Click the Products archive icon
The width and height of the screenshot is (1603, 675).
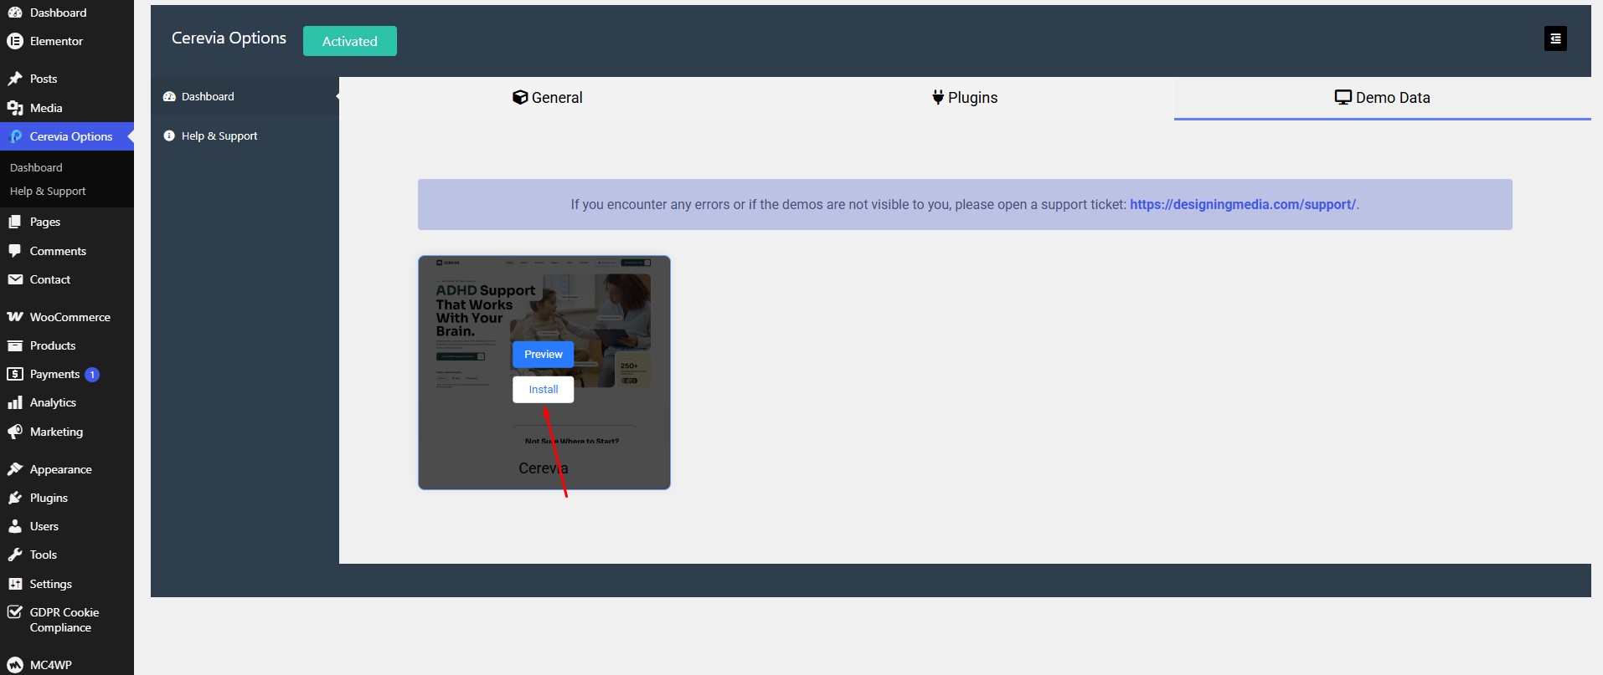(15, 345)
